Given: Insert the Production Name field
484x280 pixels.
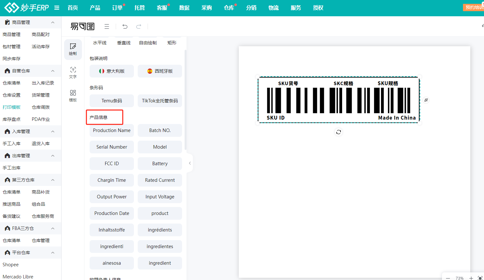Looking at the screenshot, I should click(x=112, y=130).
